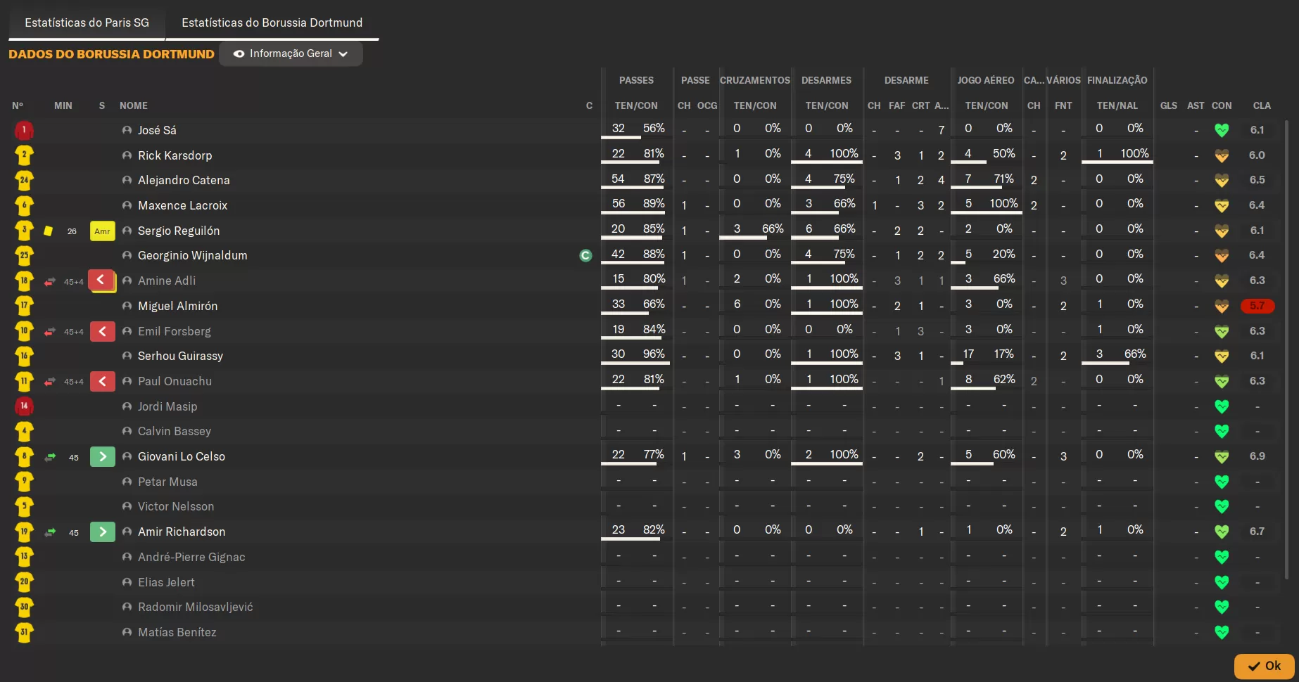Screen dimensions: 1299x682
Task: Sort by the Nº column header
Action: coord(18,105)
